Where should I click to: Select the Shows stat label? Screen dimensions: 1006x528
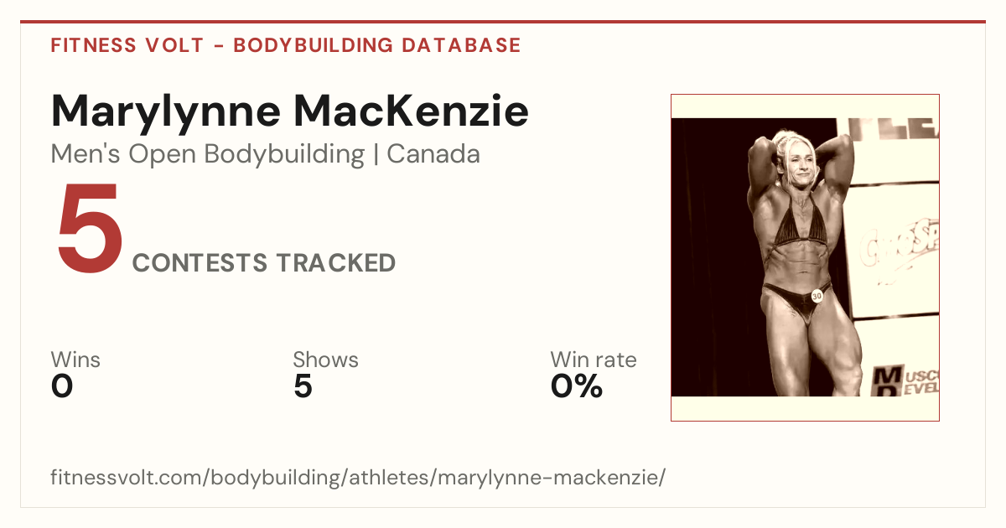325,360
